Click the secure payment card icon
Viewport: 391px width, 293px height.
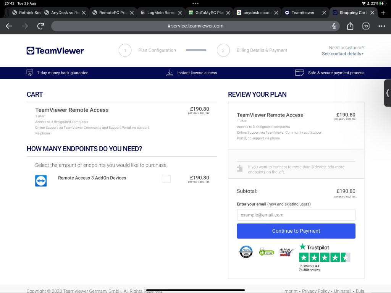tap(299, 73)
